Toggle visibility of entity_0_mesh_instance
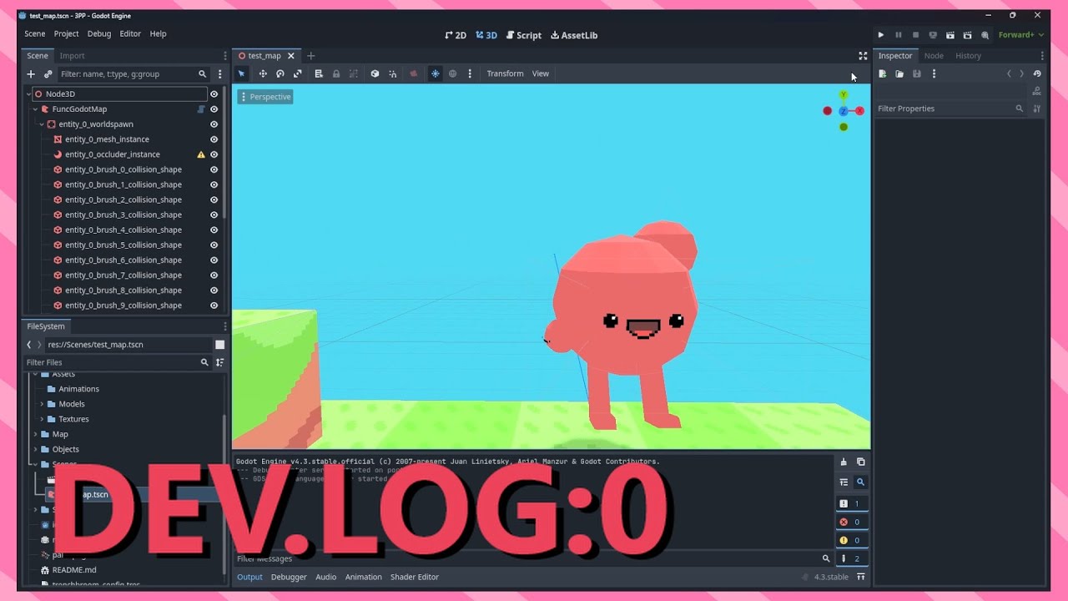 (x=214, y=139)
